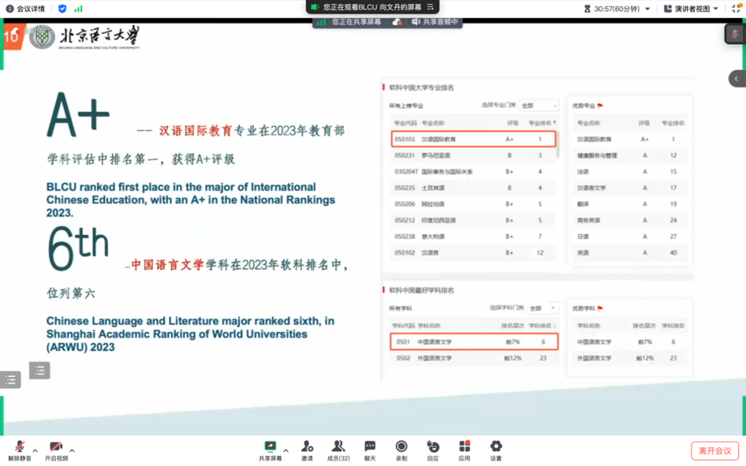Viewport: 746px width, 466px height.
Task: Expand the collapsed side panel arrow at right
Action: click(x=737, y=79)
